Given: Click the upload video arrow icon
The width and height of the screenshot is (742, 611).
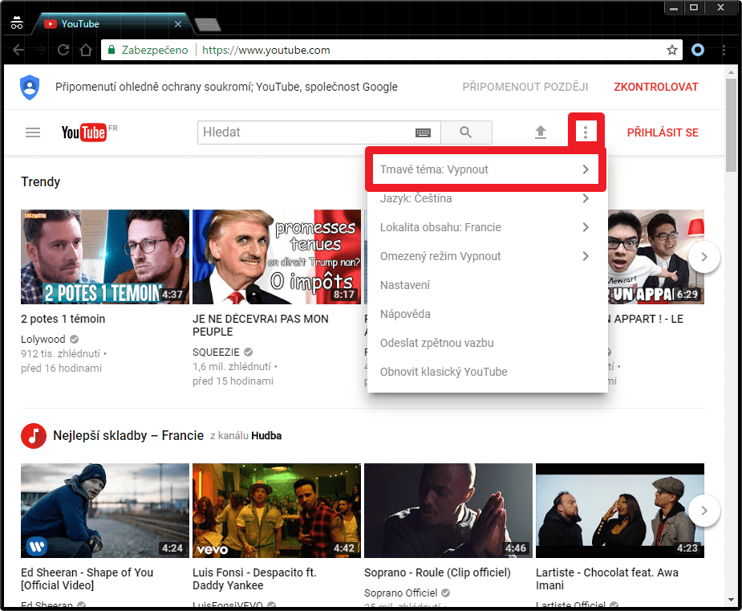Looking at the screenshot, I should point(541,132).
